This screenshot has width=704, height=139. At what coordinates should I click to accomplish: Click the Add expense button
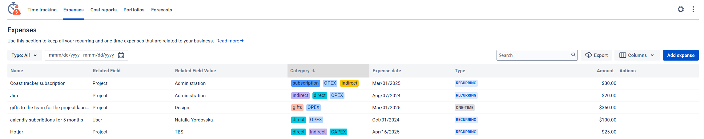click(681, 55)
